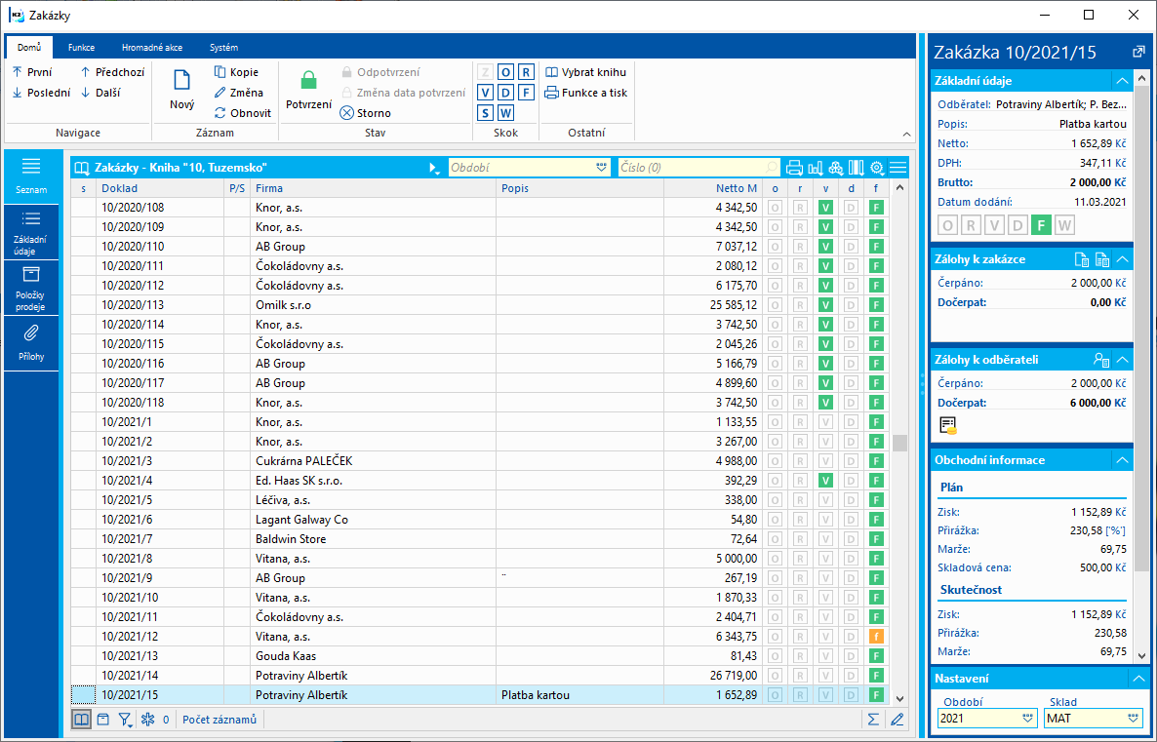Open the Hromadné akce ribbon tab
Viewport: 1157px width, 742px height.
151,47
